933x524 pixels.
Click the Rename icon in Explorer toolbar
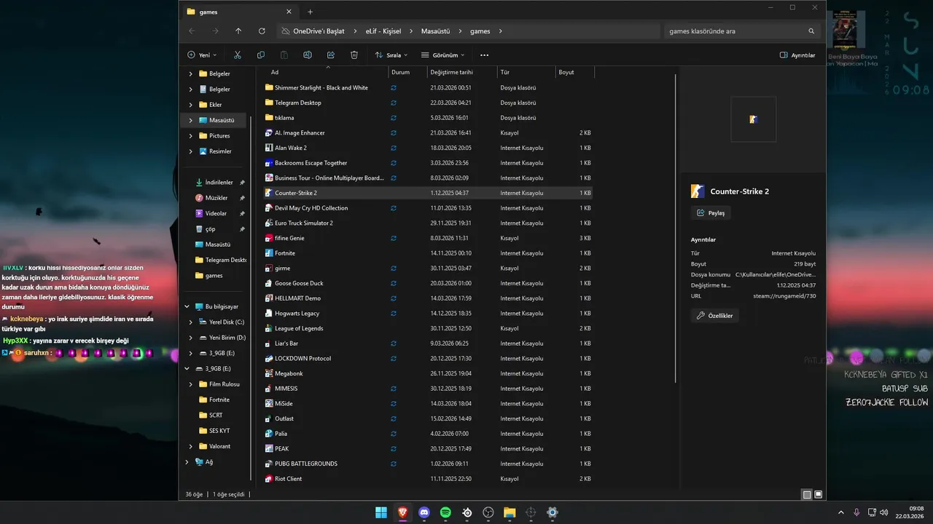[x=308, y=55]
